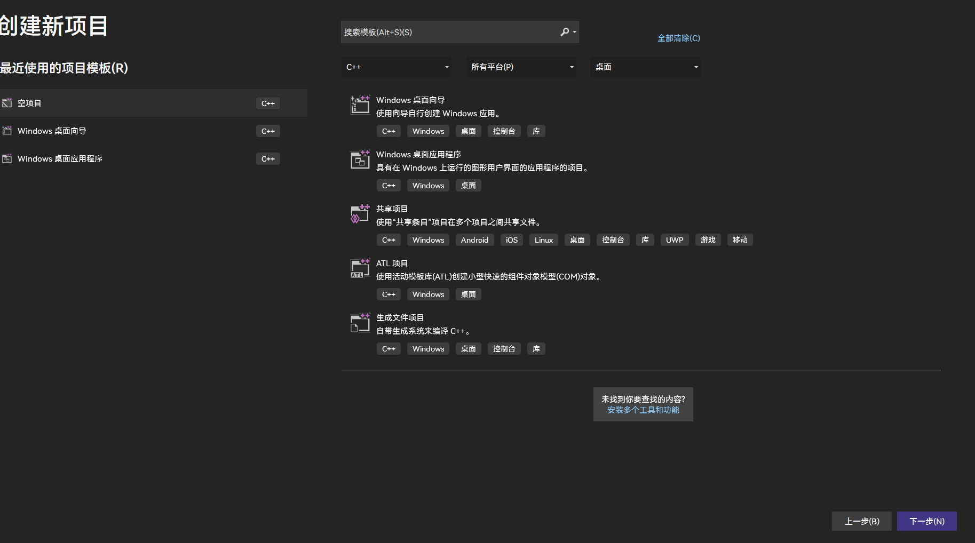This screenshot has height=543, width=975.
Task: Click the 最近使用的项目模板(R) heading
Action: (64, 68)
